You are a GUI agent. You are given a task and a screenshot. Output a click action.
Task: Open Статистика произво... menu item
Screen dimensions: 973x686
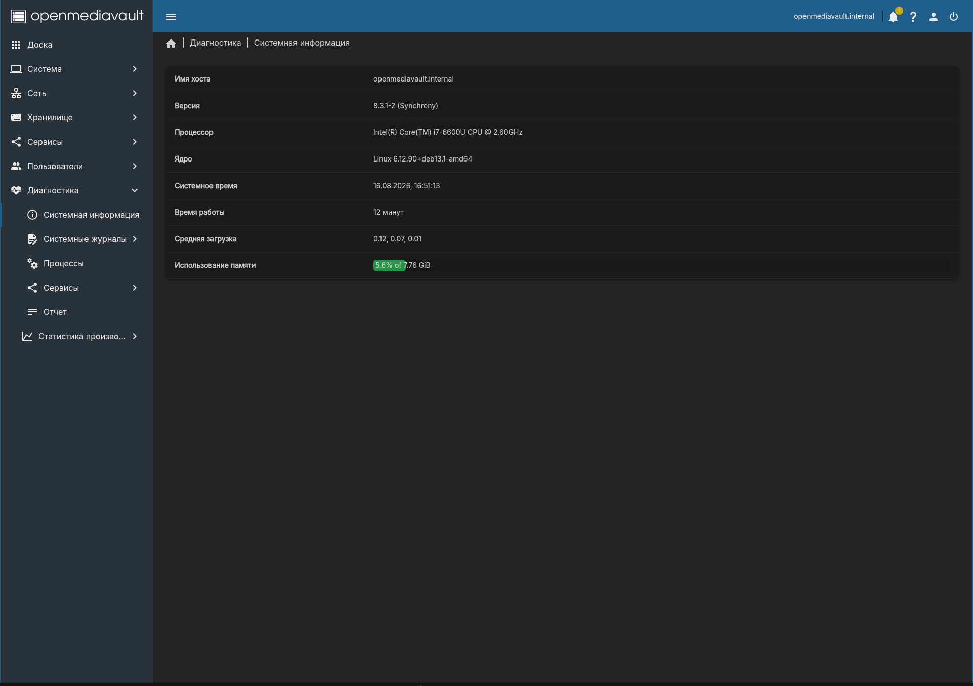[76, 336]
